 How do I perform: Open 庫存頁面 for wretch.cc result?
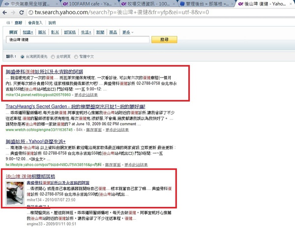[94, 130]
